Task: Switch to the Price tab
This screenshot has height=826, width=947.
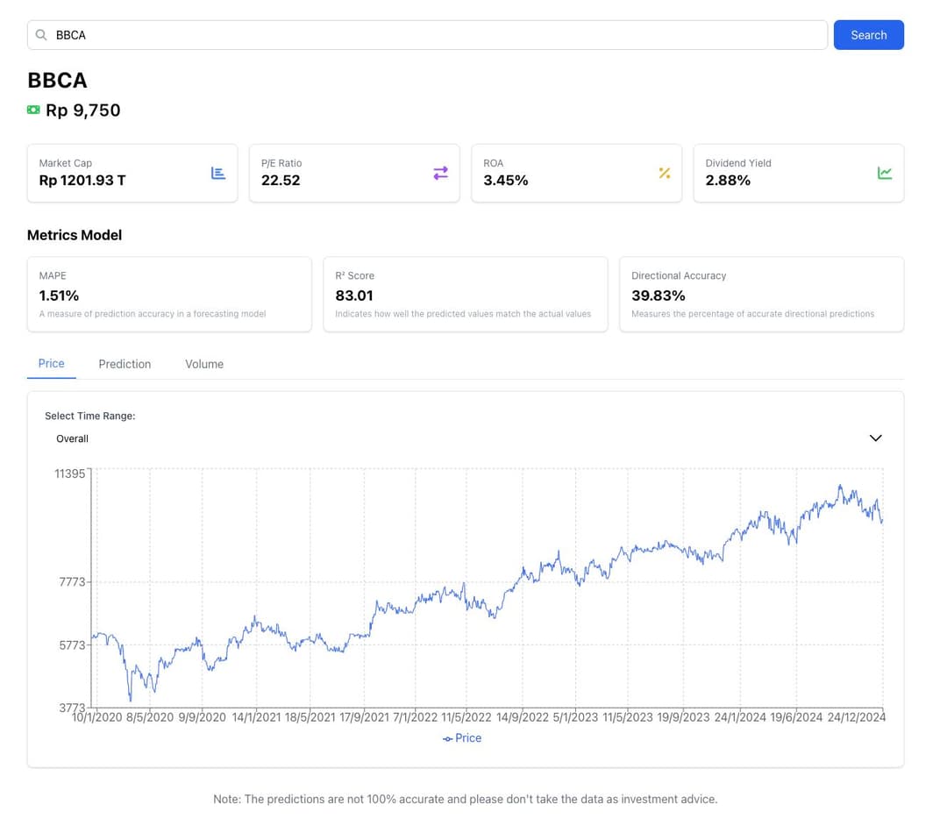Action: click(x=52, y=364)
